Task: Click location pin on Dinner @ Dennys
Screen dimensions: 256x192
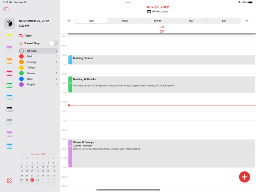Action: [x=70, y=146]
